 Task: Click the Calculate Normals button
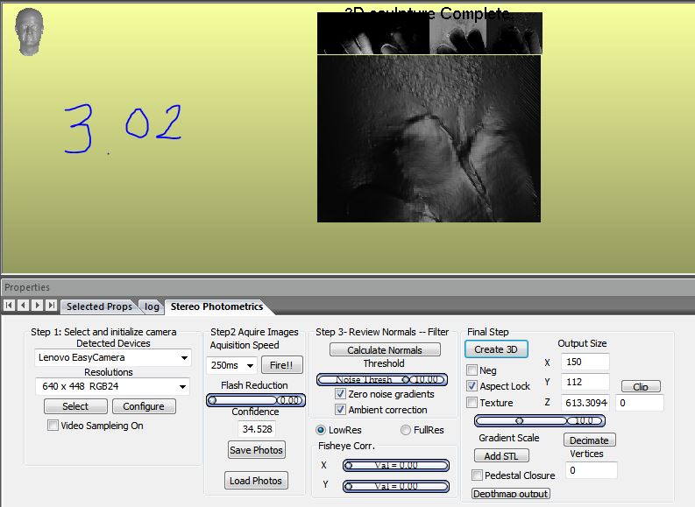coord(384,349)
